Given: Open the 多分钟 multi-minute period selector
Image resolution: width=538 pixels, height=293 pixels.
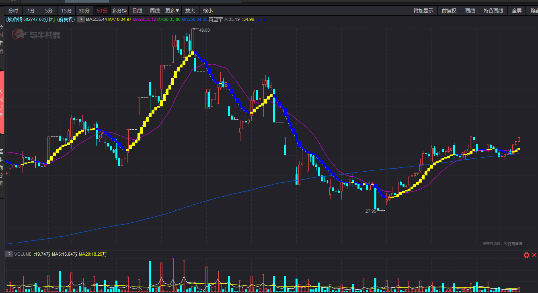Looking at the screenshot, I should [119, 11].
